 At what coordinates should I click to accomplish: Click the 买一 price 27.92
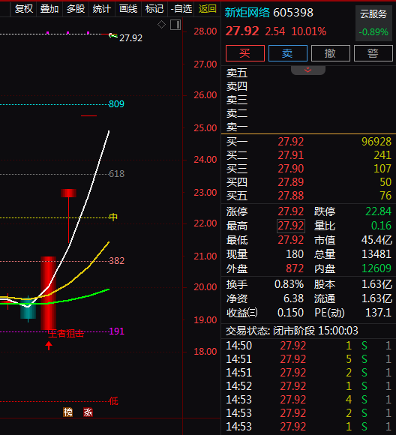(x=291, y=142)
